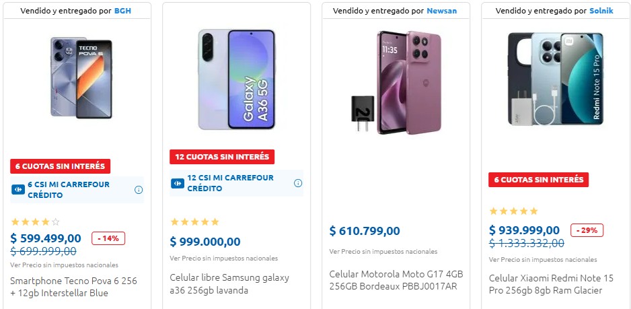View price without taxes for Tecno Pova
Image resolution: width=631 pixels, height=309 pixels.
click(x=65, y=265)
